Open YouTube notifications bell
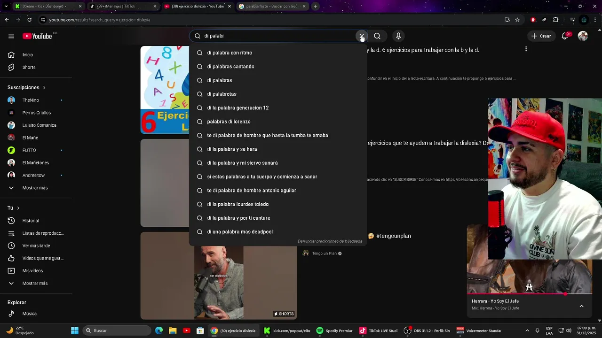This screenshot has height=338, width=602. coord(565,36)
